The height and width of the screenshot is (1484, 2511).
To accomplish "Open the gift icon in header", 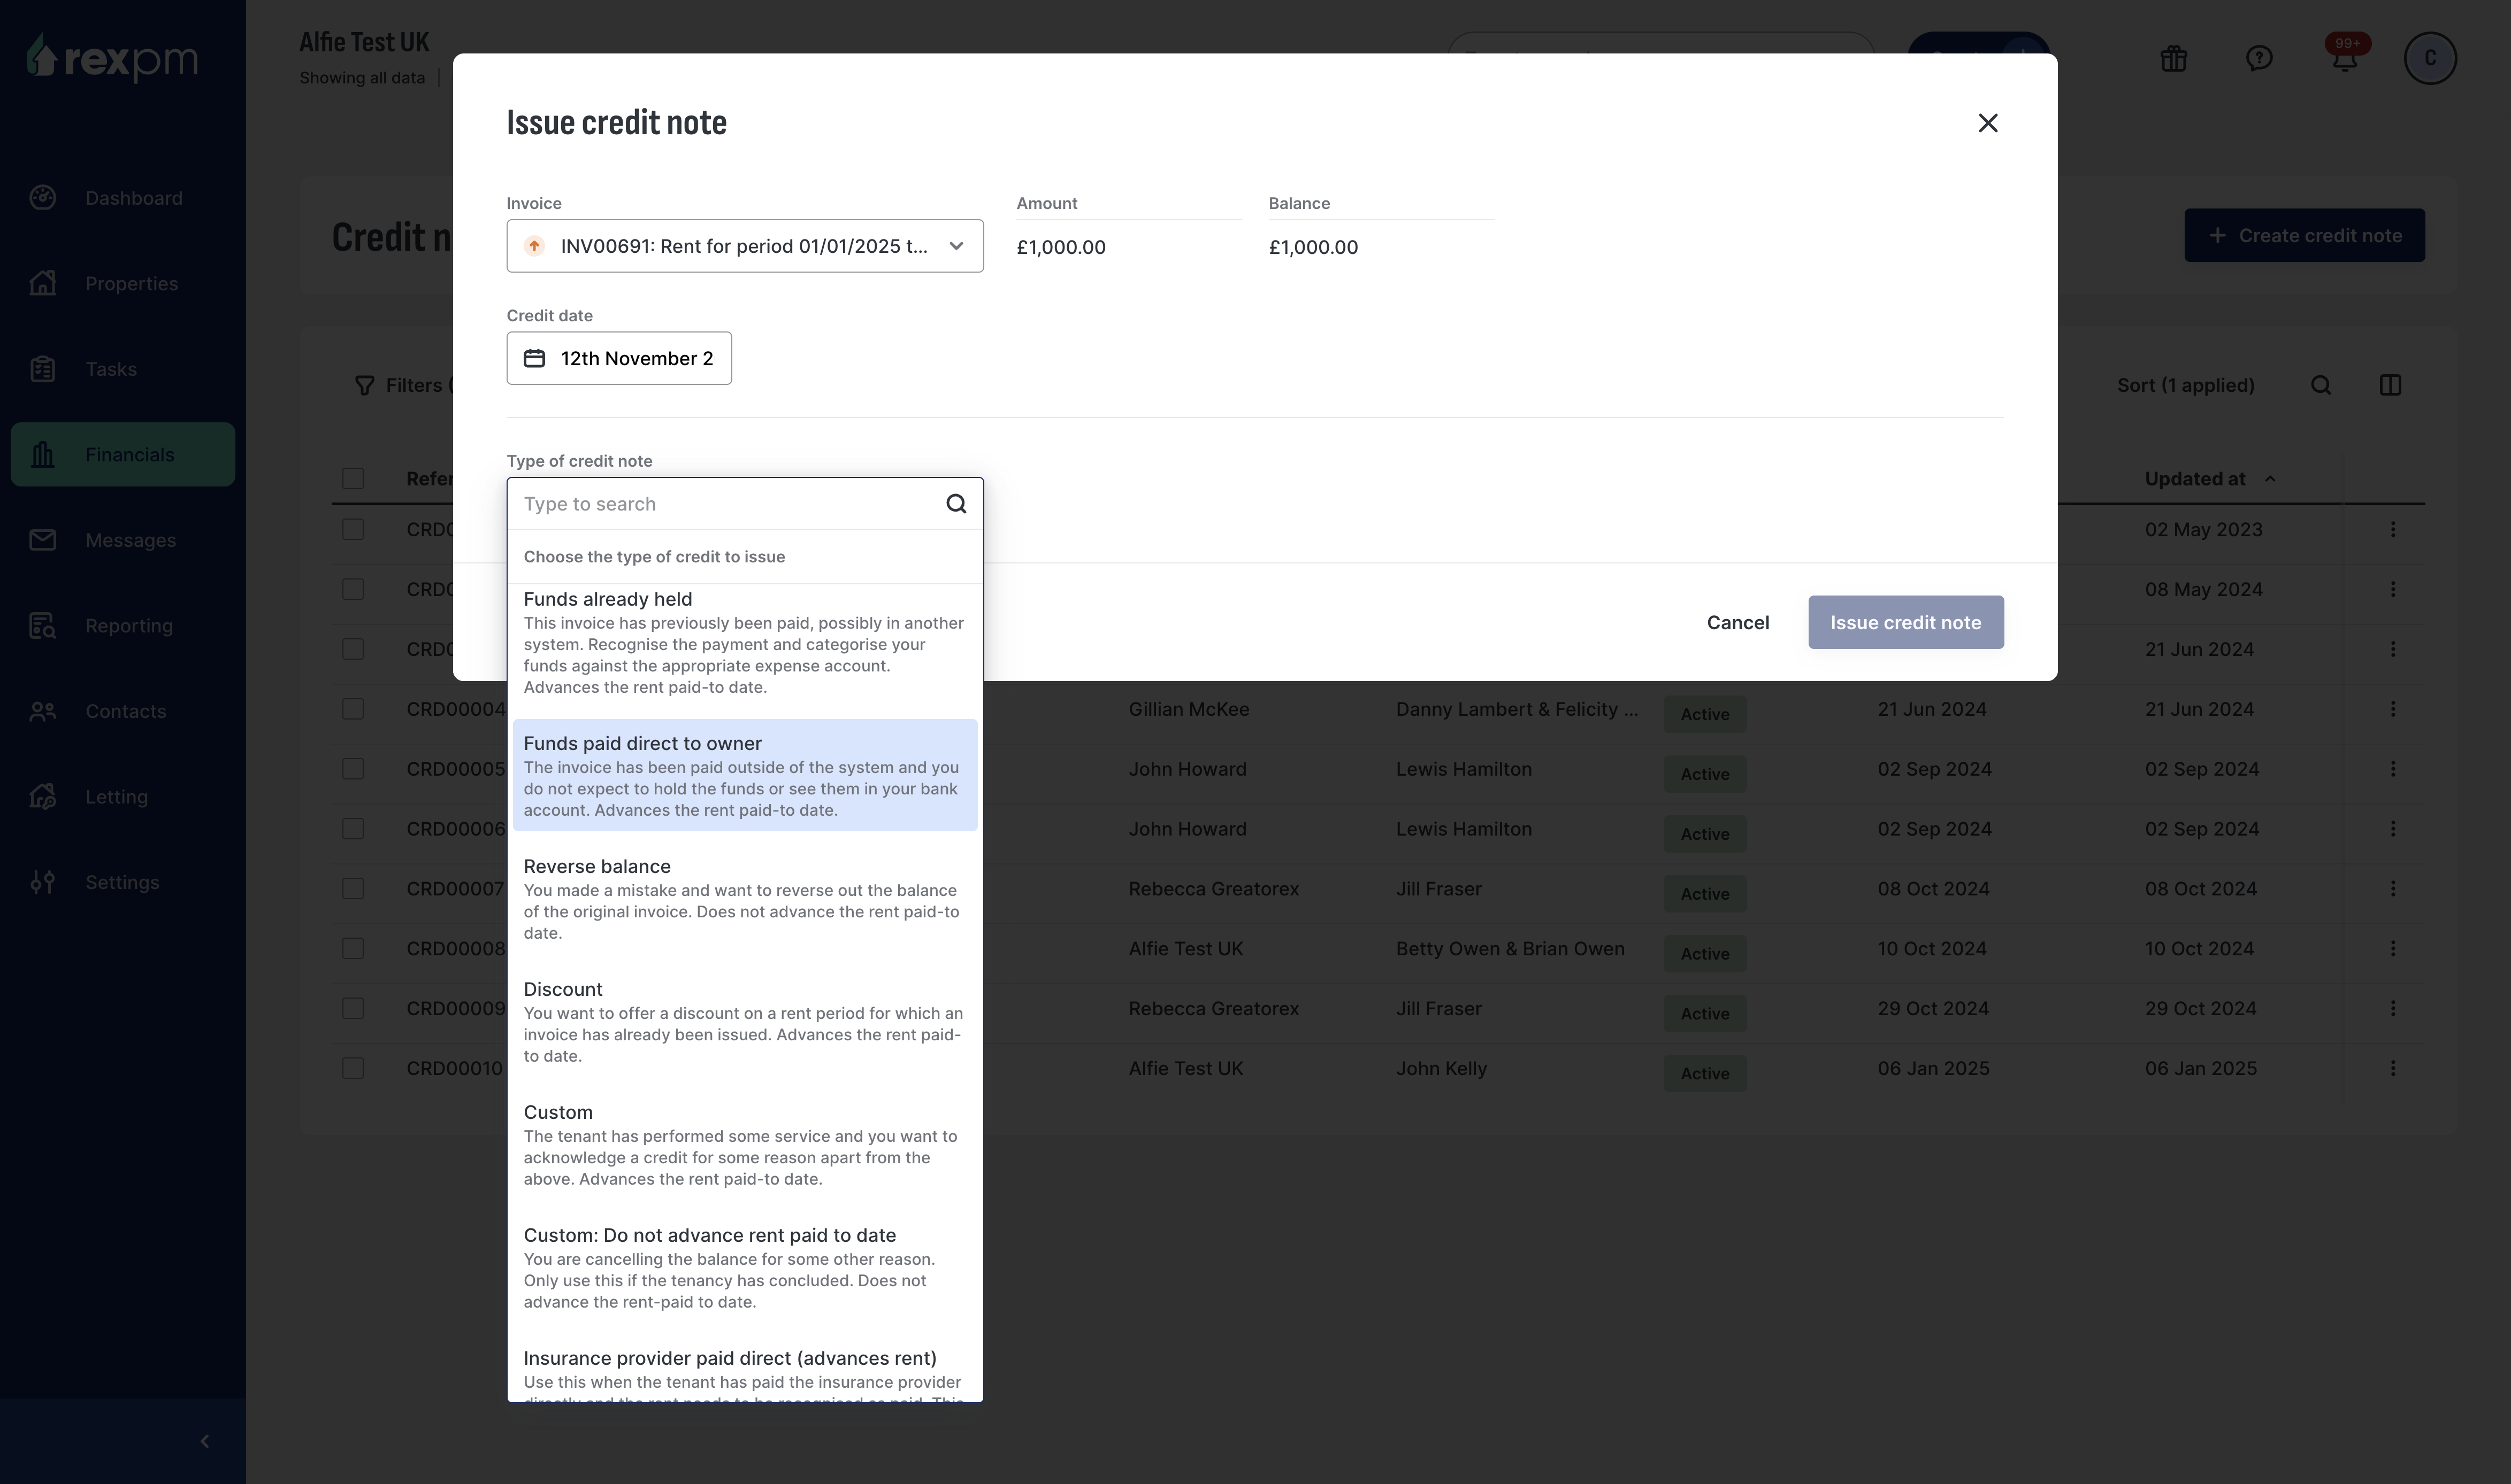I will (x=2173, y=58).
